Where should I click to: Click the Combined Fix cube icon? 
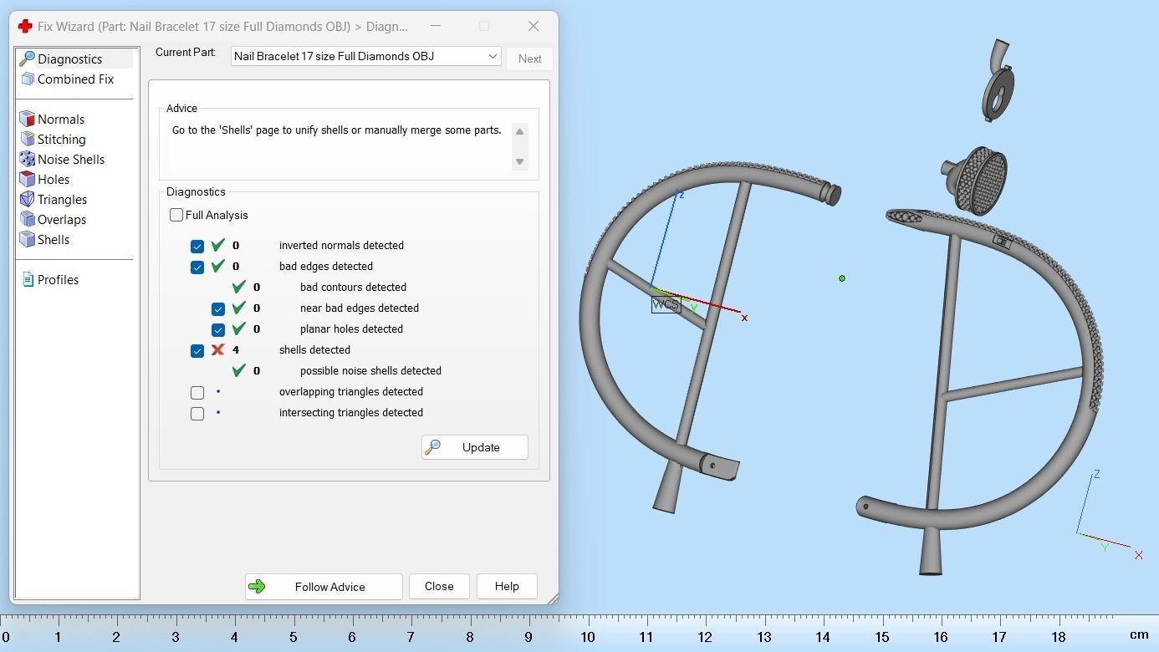pyautogui.click(x=27, y=79)
